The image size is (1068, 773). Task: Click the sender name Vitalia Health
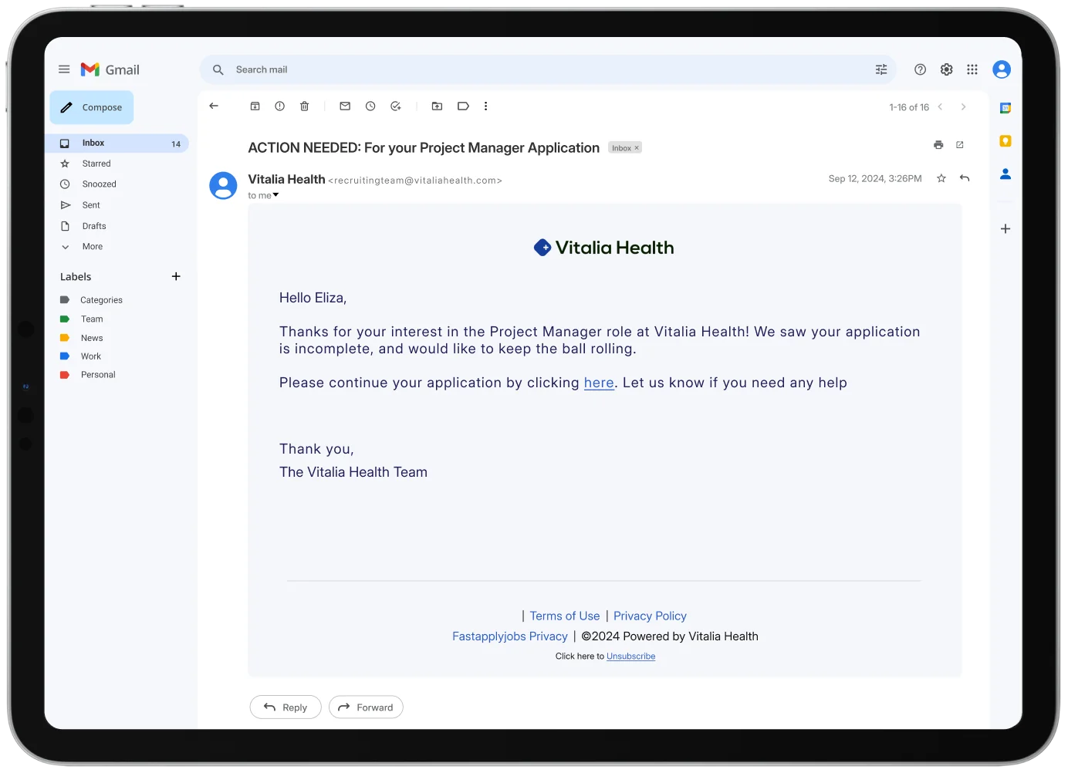tap(286, 179)
